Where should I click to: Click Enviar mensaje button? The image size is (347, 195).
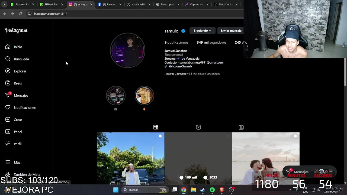coord(231,31)
